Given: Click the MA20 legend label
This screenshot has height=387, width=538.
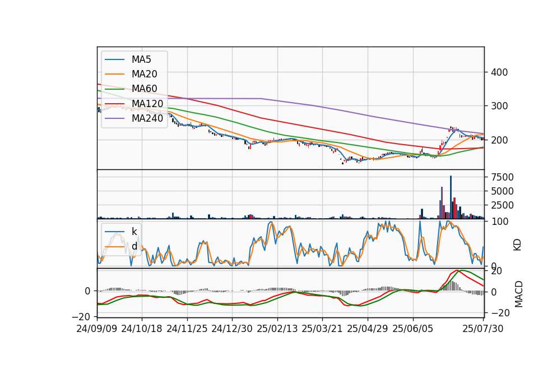Looking at the screenshot, I should (145, 74).
